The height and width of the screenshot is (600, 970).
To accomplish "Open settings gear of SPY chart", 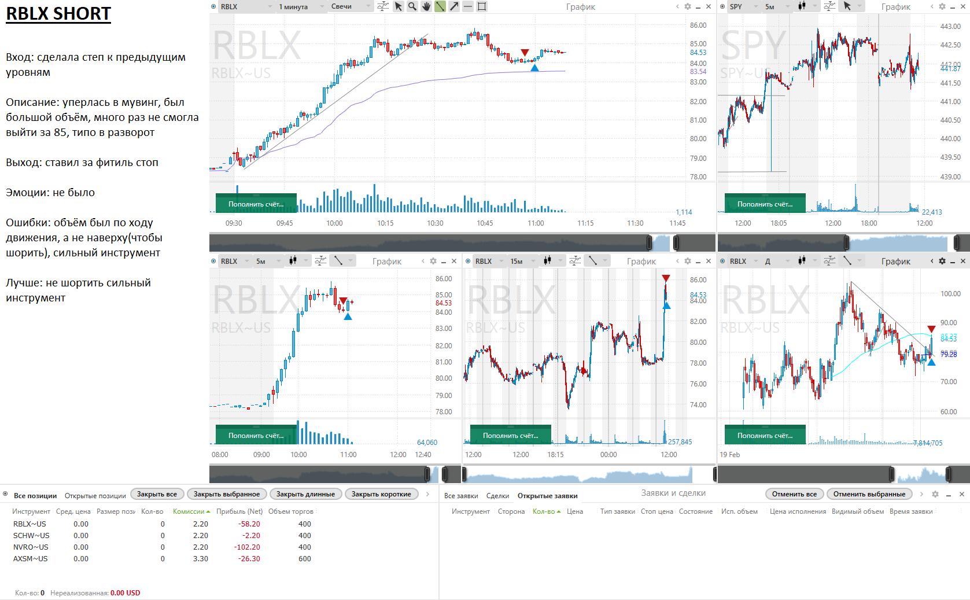I will pyautogui.click(x=942, y=6).
